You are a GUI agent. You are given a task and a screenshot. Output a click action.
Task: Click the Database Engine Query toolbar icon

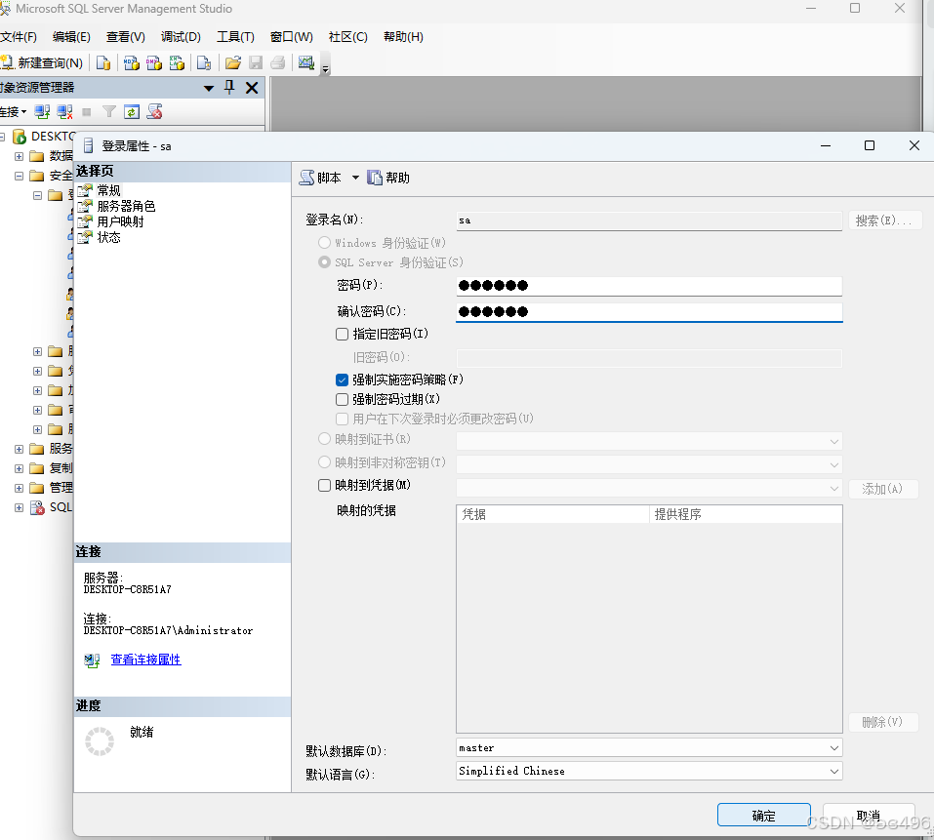tap(103, 62)
